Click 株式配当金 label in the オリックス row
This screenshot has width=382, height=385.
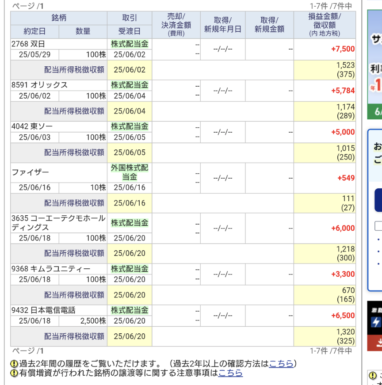[x=130, y=85]
